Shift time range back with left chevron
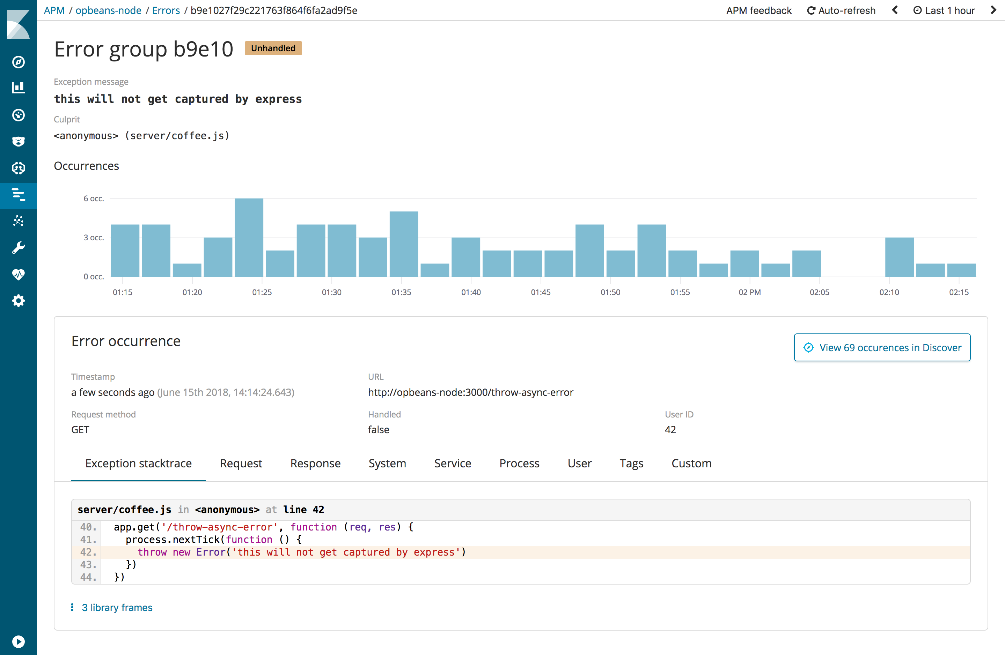This screenshot has width=1005, height=655. coord(895,10)
